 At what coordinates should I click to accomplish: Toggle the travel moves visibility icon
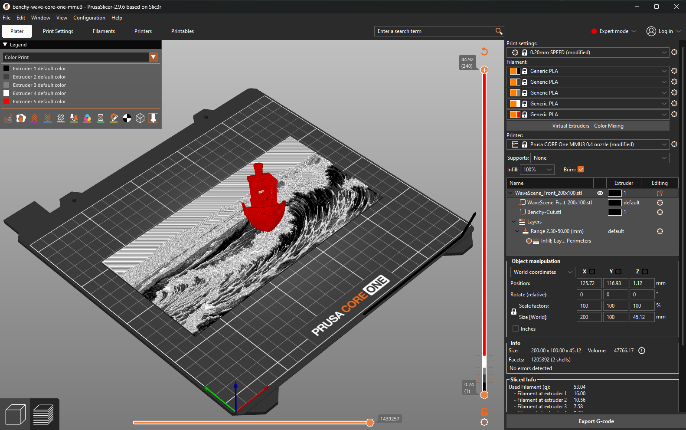point(8,118)
